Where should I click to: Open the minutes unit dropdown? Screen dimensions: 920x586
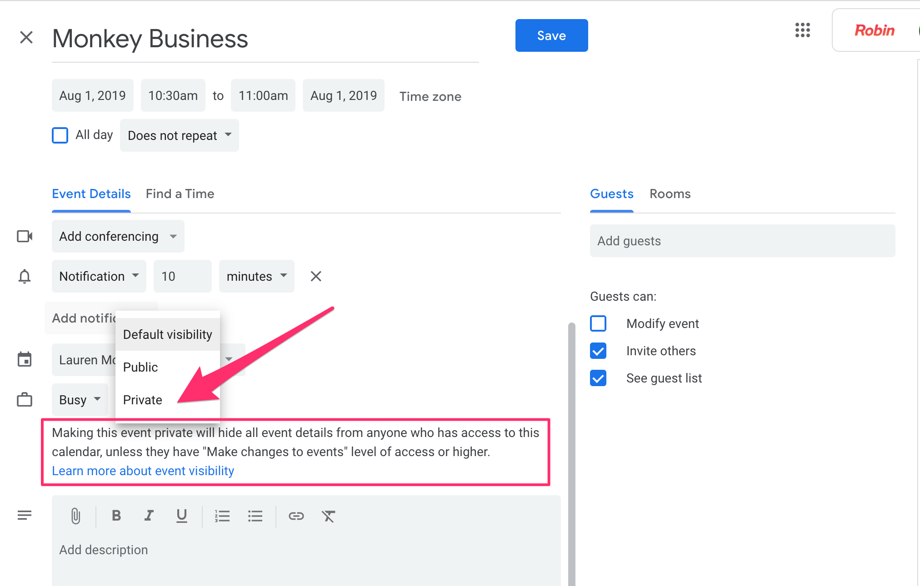pos(257,276)
